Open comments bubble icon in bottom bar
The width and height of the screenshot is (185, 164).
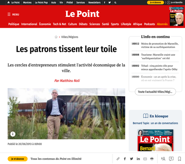[x=171, y=159]
